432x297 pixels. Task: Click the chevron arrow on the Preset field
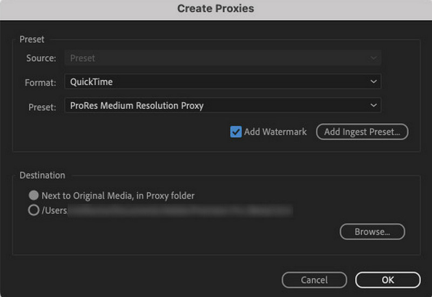click(373, 105)
